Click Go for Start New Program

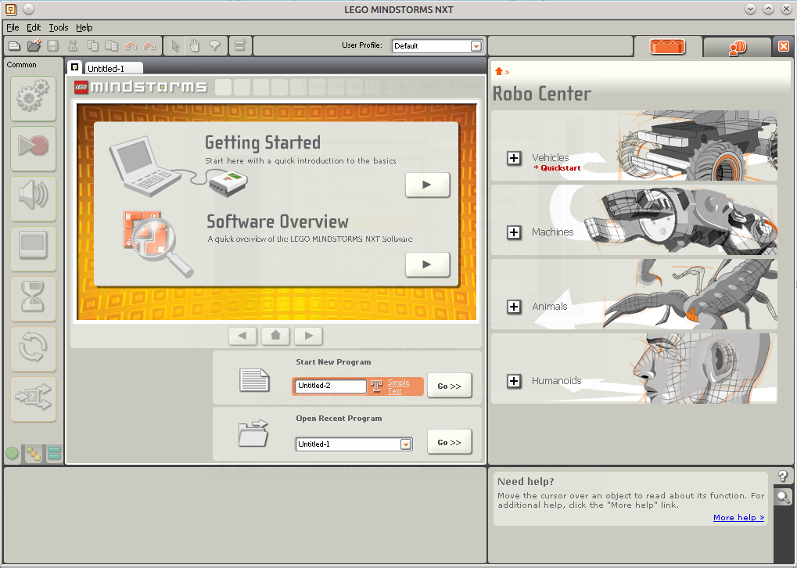pyautogui.click(x=449, y=386)
